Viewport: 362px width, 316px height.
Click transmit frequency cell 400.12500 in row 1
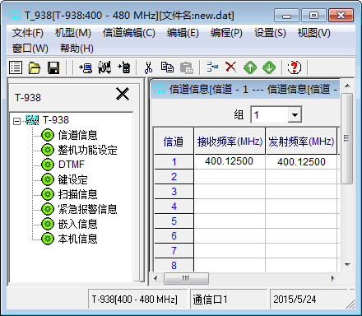301,161
